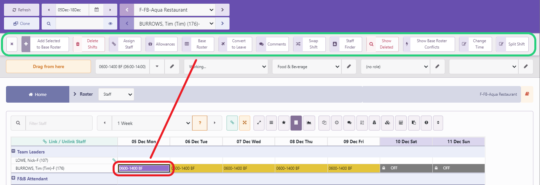Toggle the green link staff button
Viewport: 540px width, 185px height.
coord(232,123)
